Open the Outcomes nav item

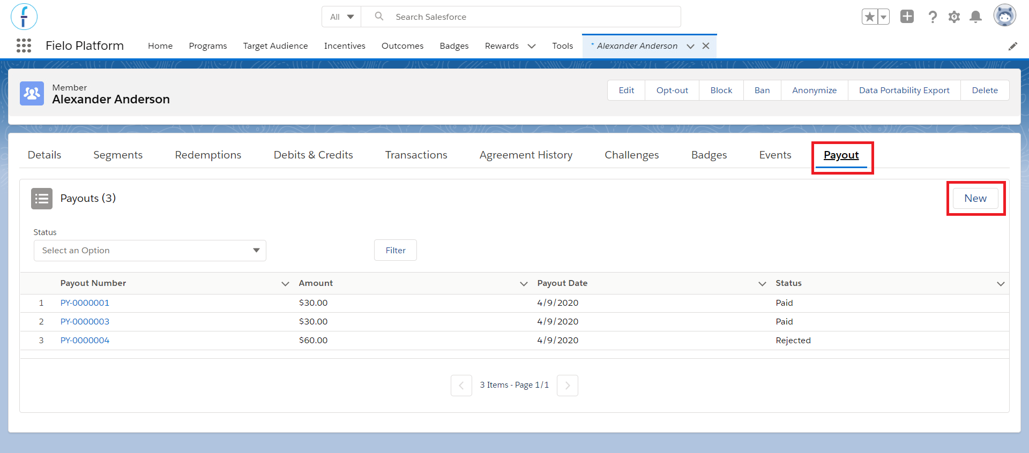pos(402,46)
